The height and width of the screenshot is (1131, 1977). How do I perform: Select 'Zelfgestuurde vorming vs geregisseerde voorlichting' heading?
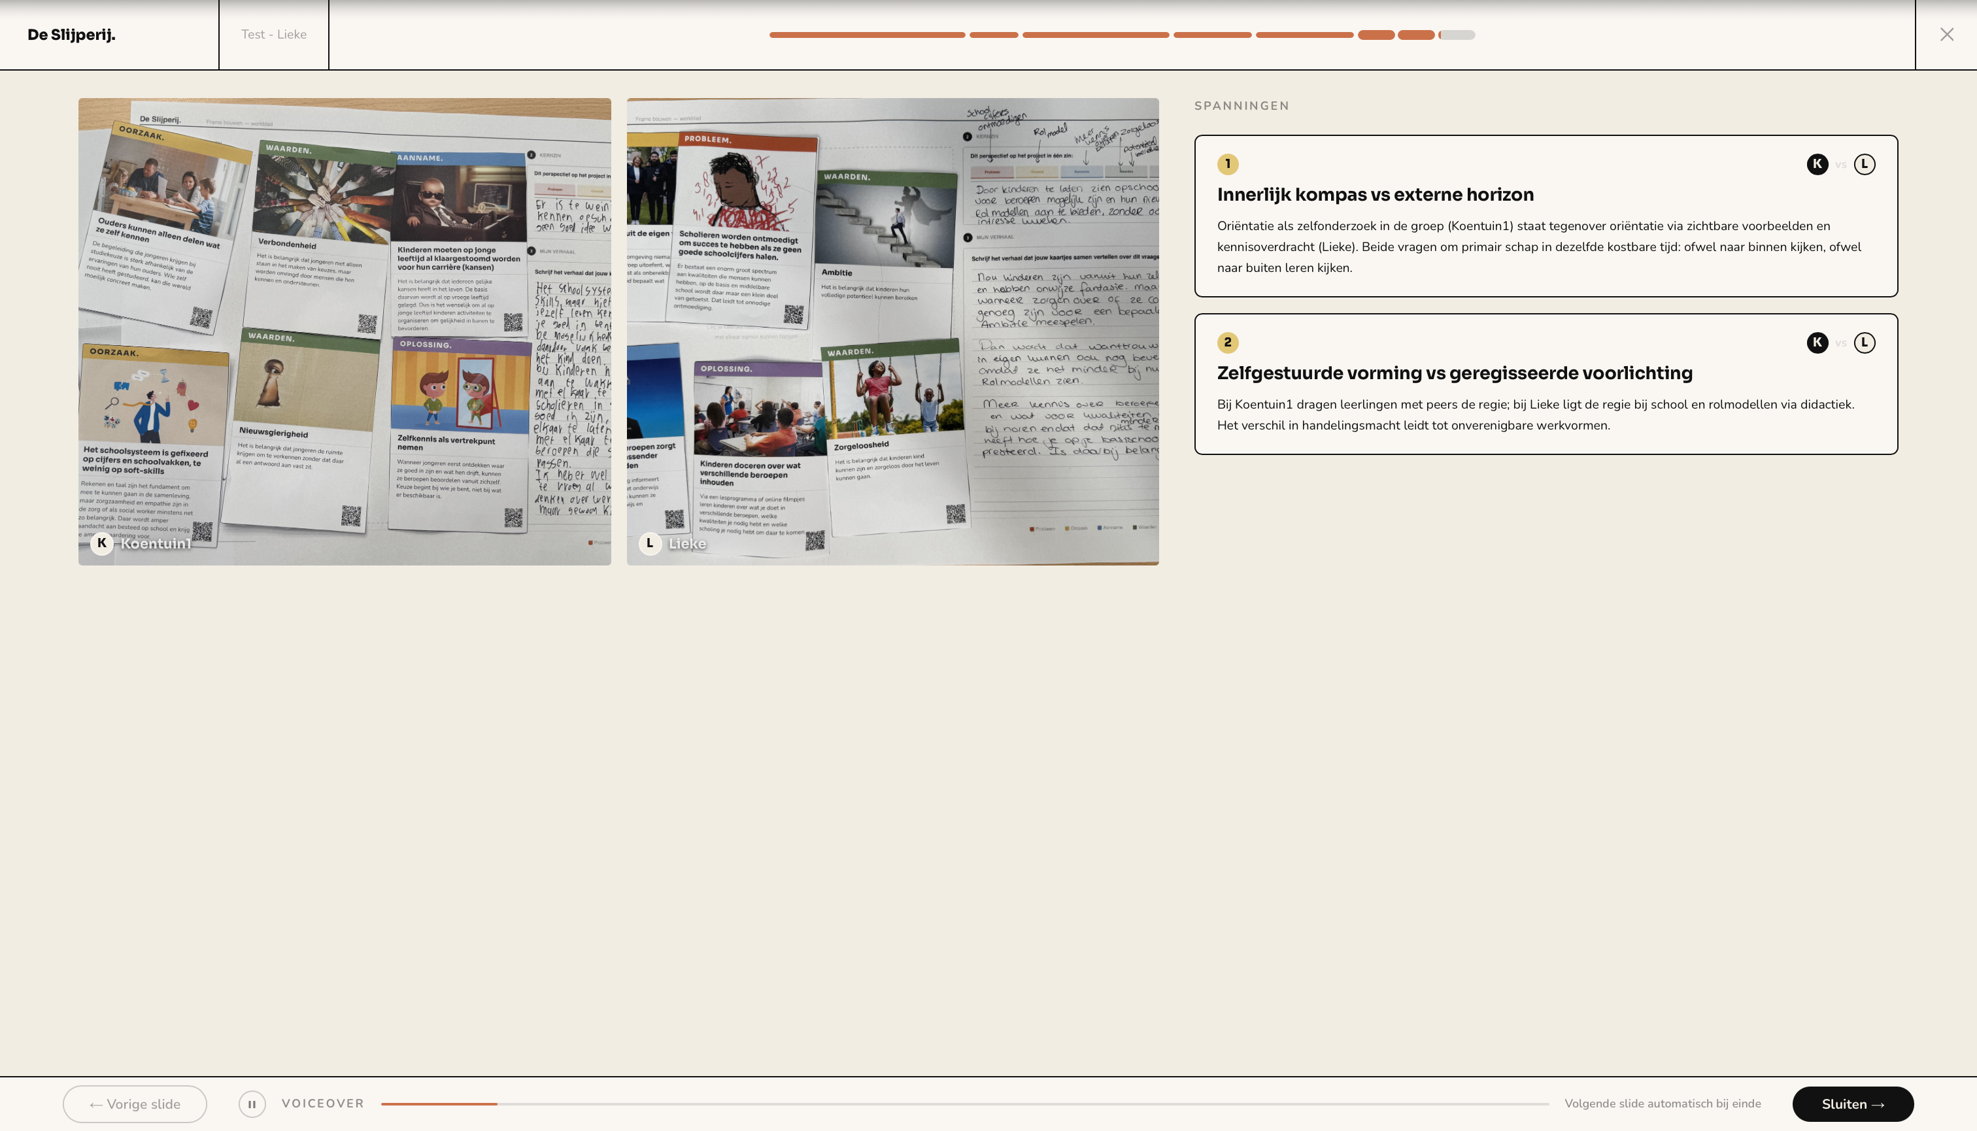coord(1454,373)
